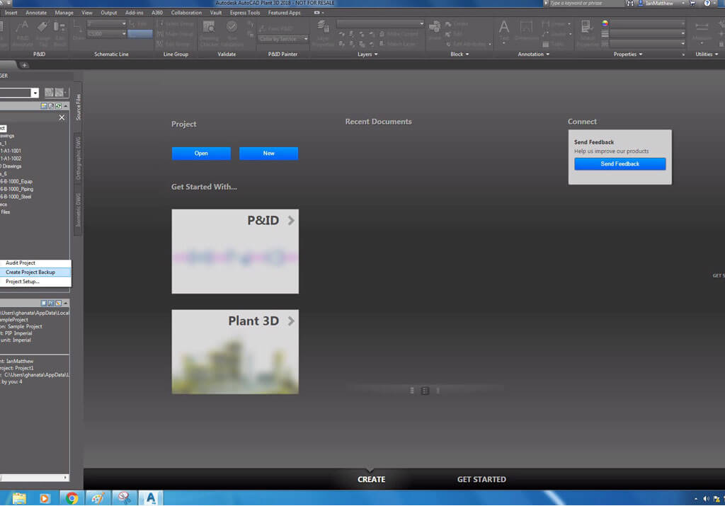This screenshot has height=506, width=725.
Task: Expand the Annotation panel dropdown
Action: click(x=548, y=54)
